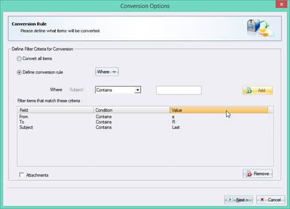Image resolution: width=290 pixels, height=209 pixels.
Task: Open the Where field dropdown
Action: 107,72
